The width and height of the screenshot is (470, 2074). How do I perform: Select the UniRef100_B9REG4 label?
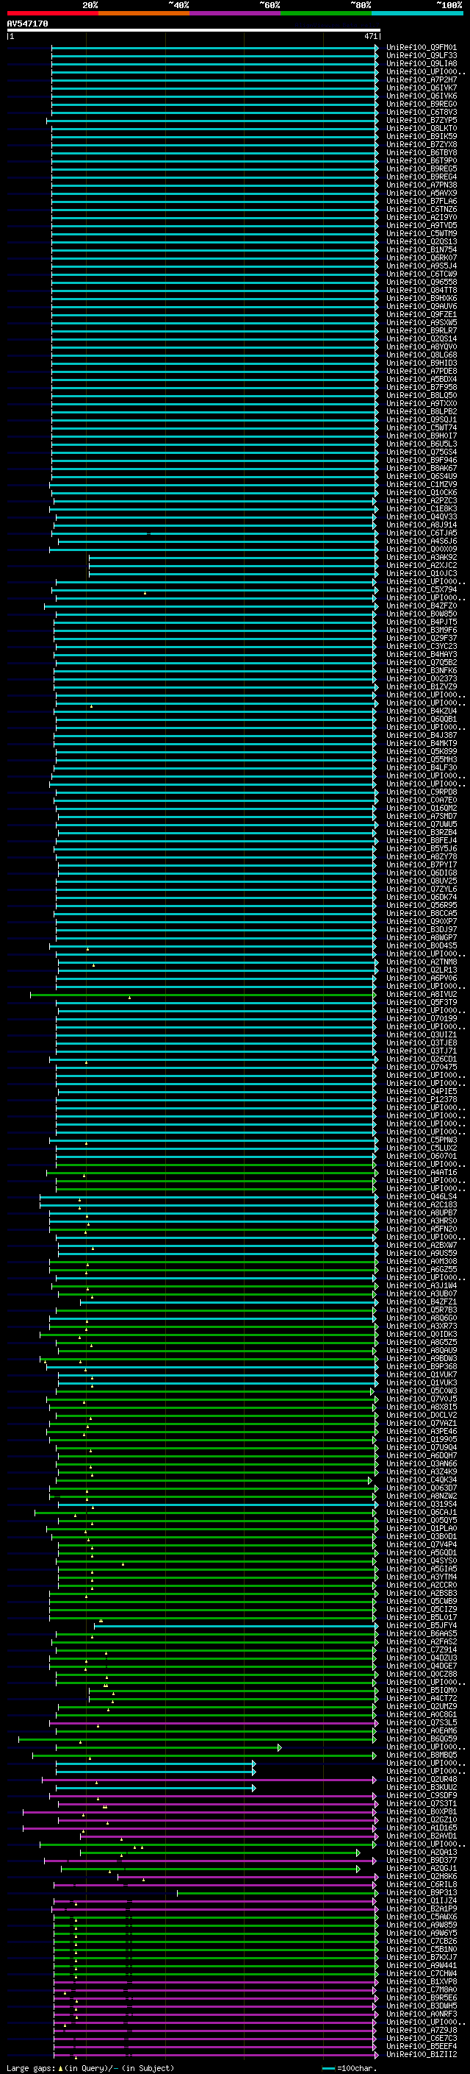(421, 177)
